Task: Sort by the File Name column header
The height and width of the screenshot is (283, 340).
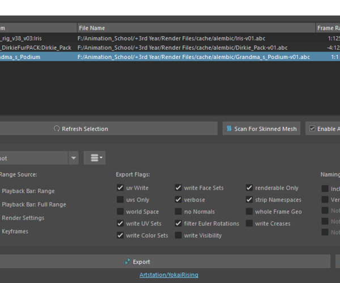Action: [195, 28]
